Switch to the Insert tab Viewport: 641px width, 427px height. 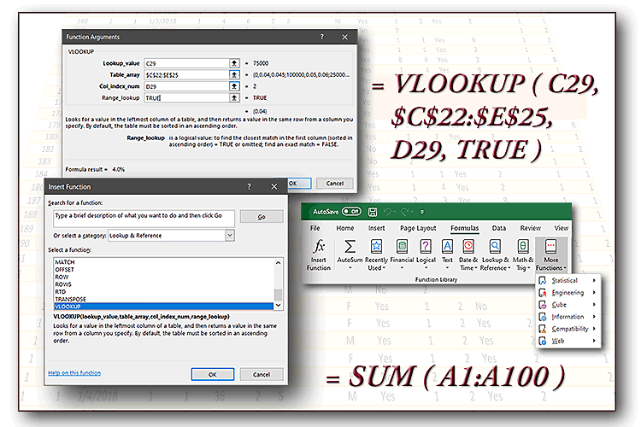tap(376, 228)
